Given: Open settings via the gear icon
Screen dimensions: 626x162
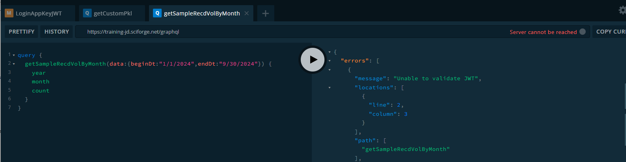Looking at the screenshot, I should click(x=622, y=10).
